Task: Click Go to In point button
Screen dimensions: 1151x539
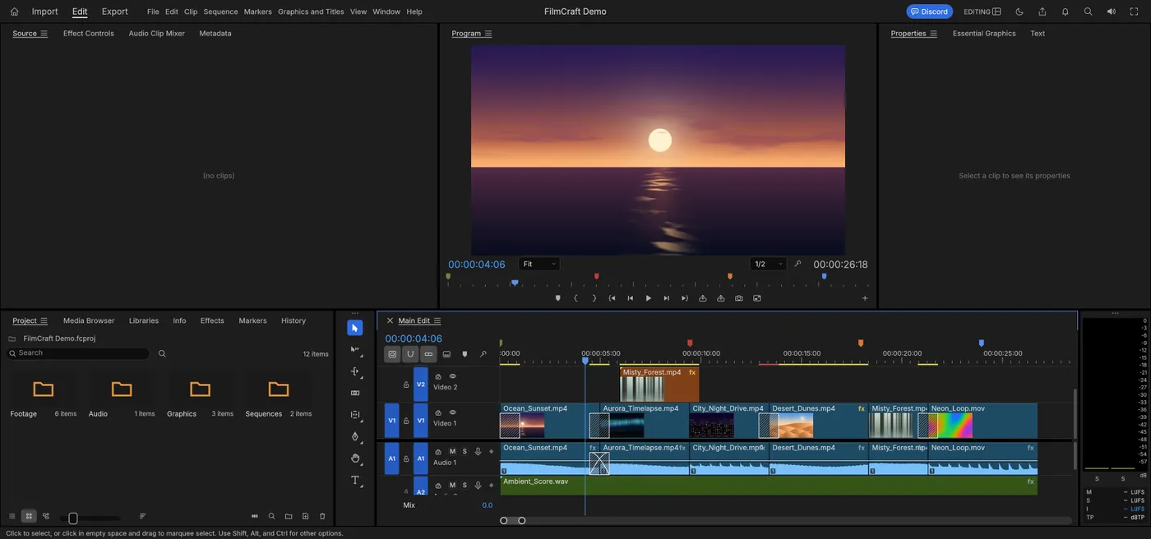Action: [x=612, y=298]
